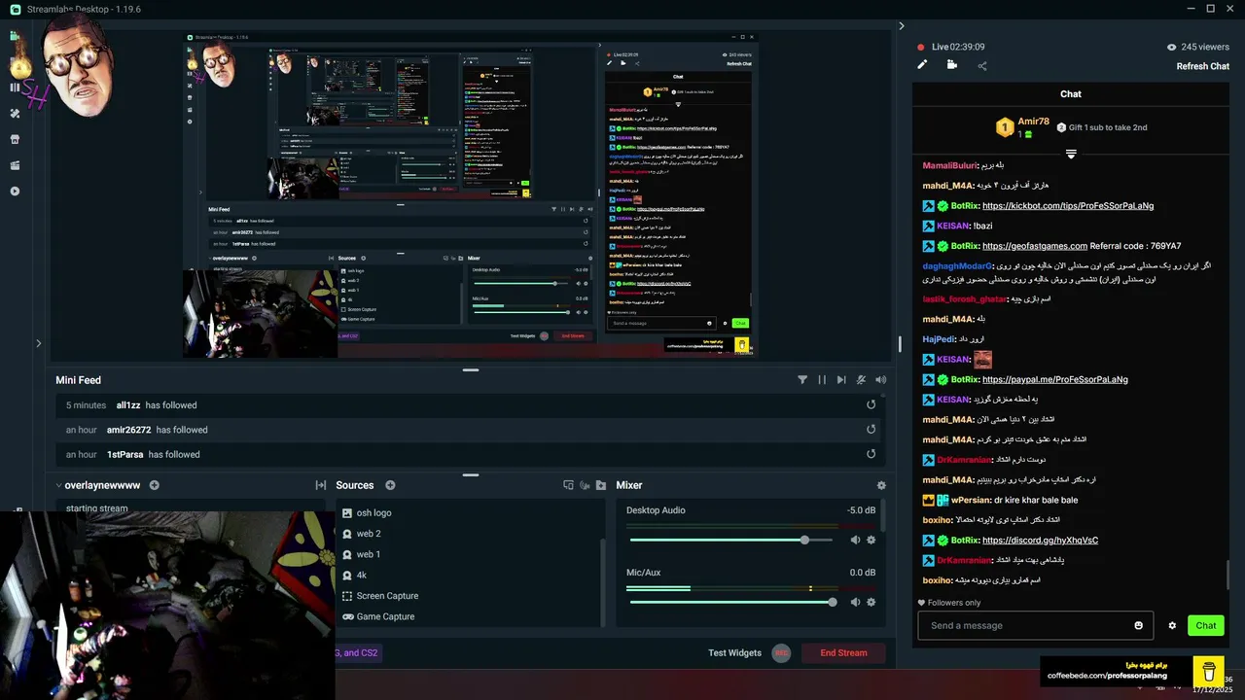Open the Layout Editor columns icon
The image size is (1245, 700).
(15, 87)
